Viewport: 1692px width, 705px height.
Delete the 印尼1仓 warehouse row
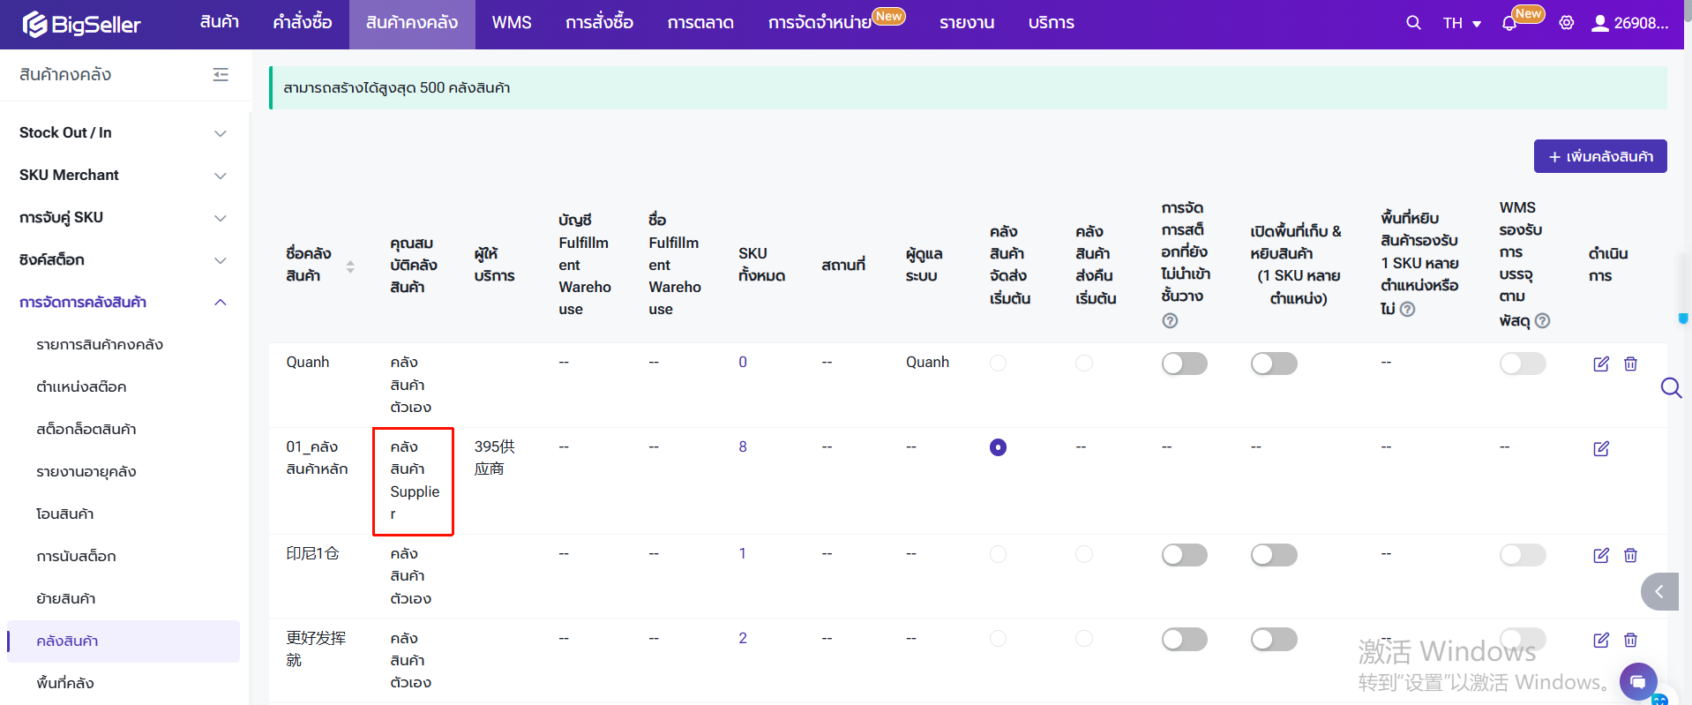1630,555
